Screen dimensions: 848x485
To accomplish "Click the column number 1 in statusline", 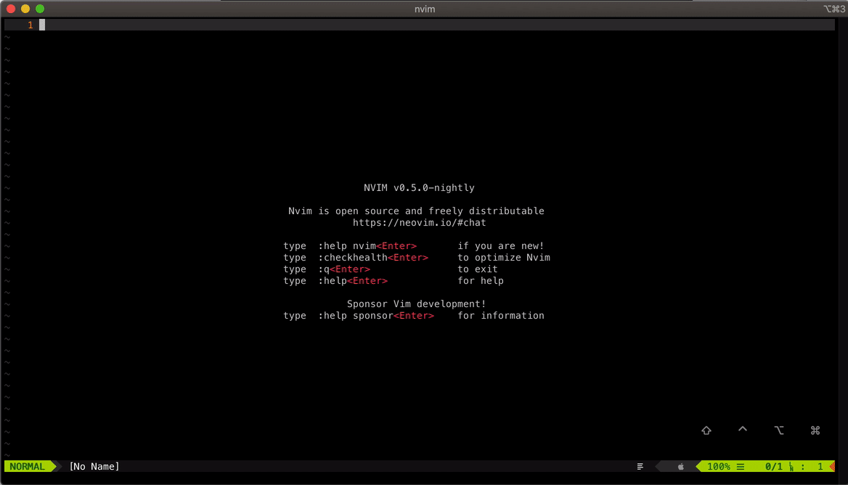I will point(820,467).
